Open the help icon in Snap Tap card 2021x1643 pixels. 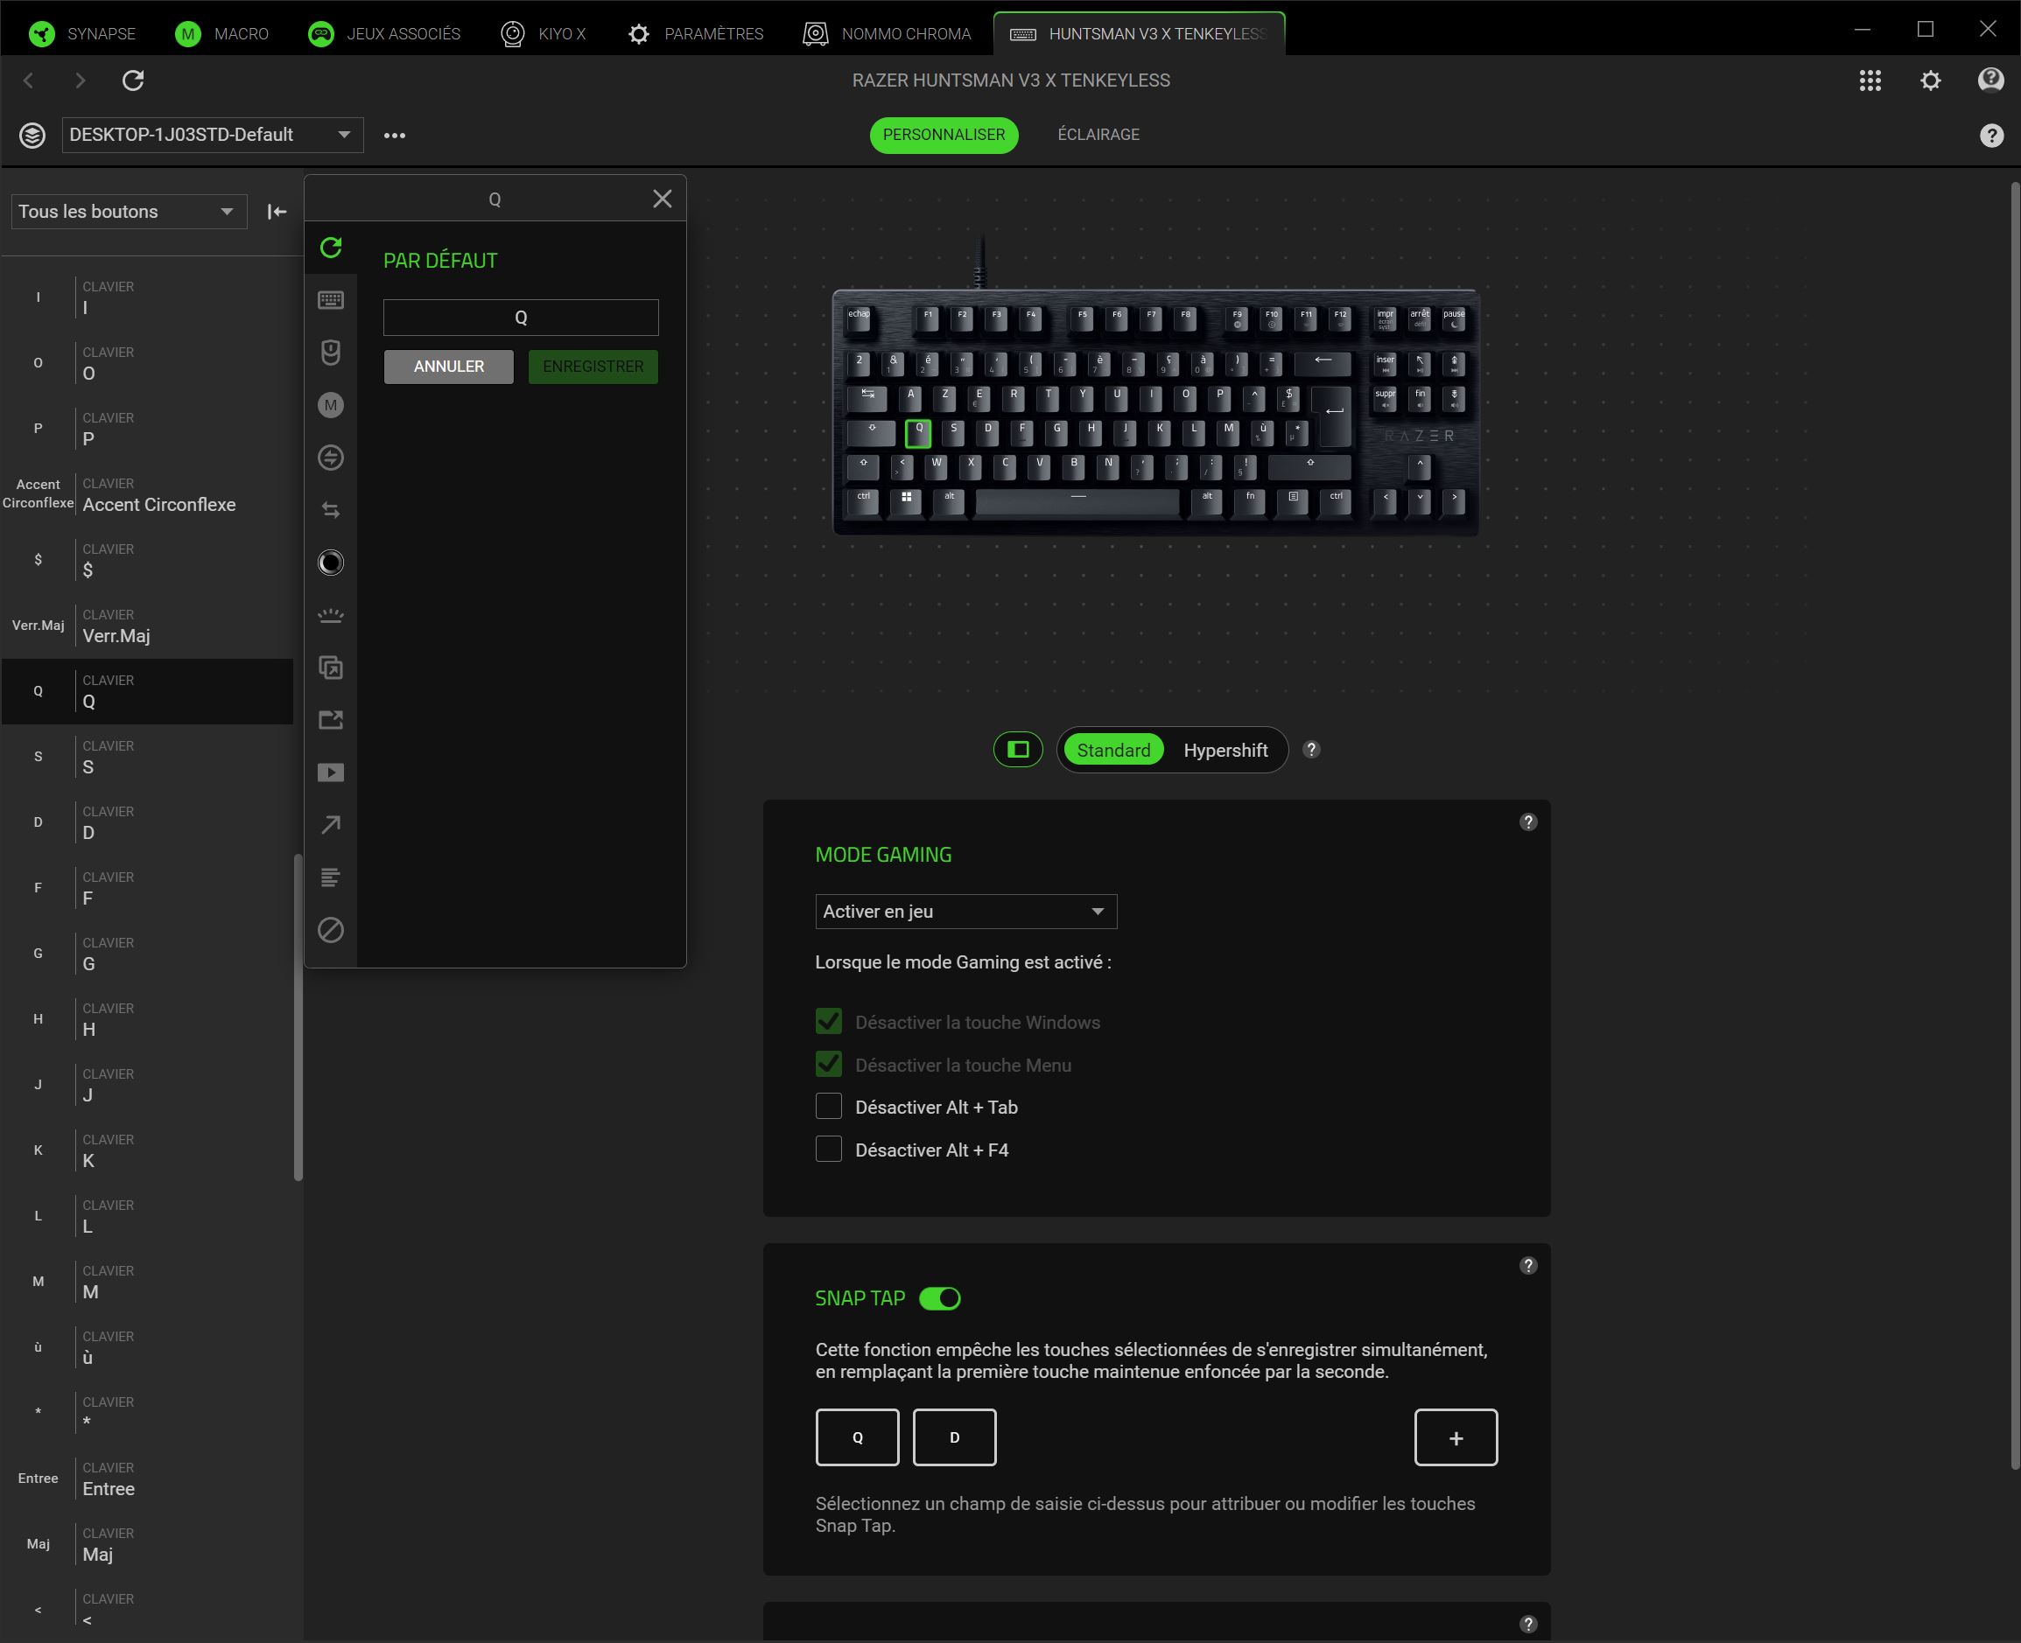(1528, 1266)
